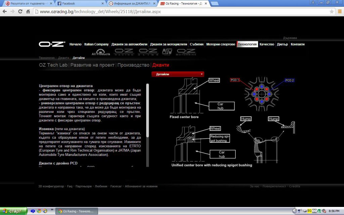Go to the browser Home page icon
This screenshot has width=344, height=215.
[x=28, y=12]
